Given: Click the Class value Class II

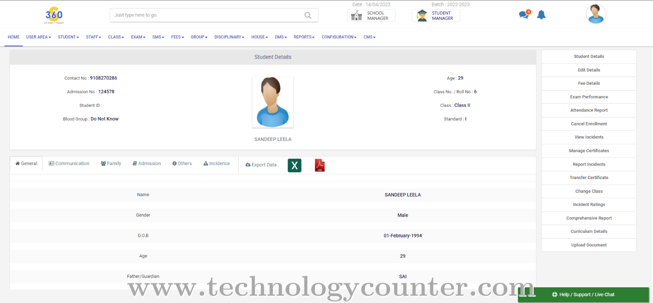Looking at the screenshot, I should [462, 106].
